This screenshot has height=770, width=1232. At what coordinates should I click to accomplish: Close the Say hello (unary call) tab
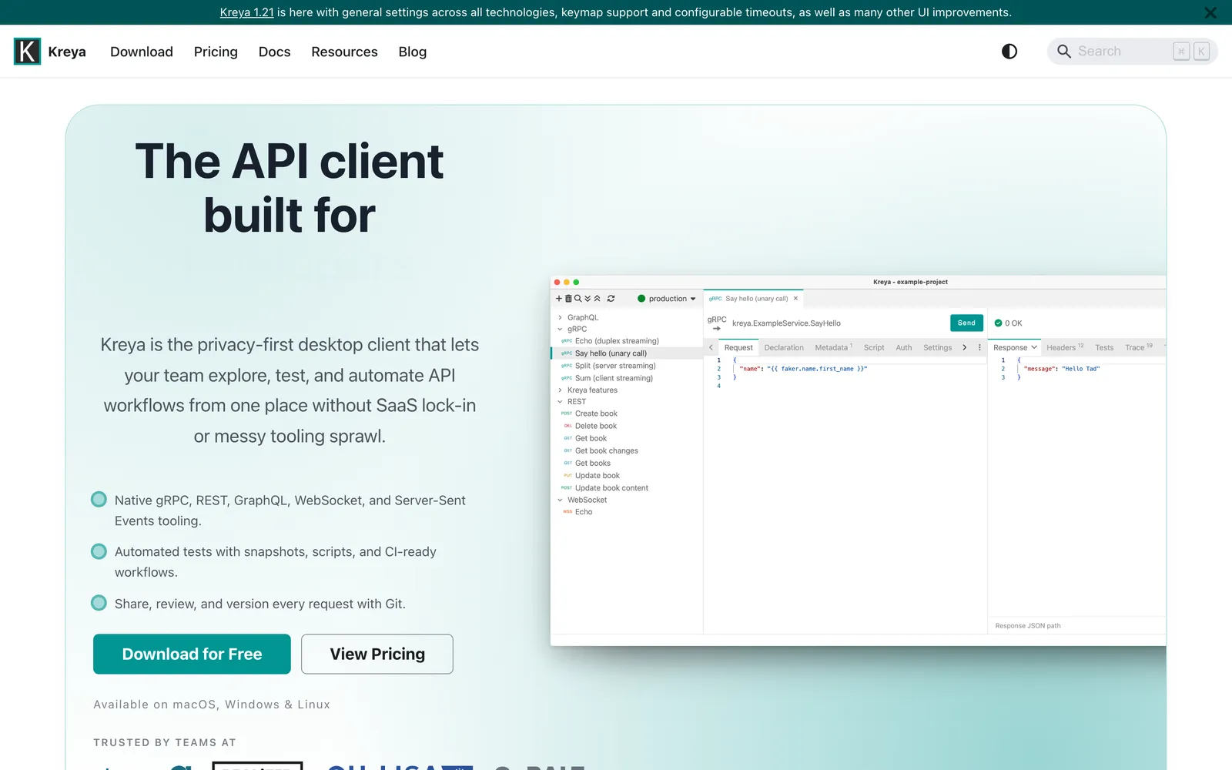coord(795,299)
